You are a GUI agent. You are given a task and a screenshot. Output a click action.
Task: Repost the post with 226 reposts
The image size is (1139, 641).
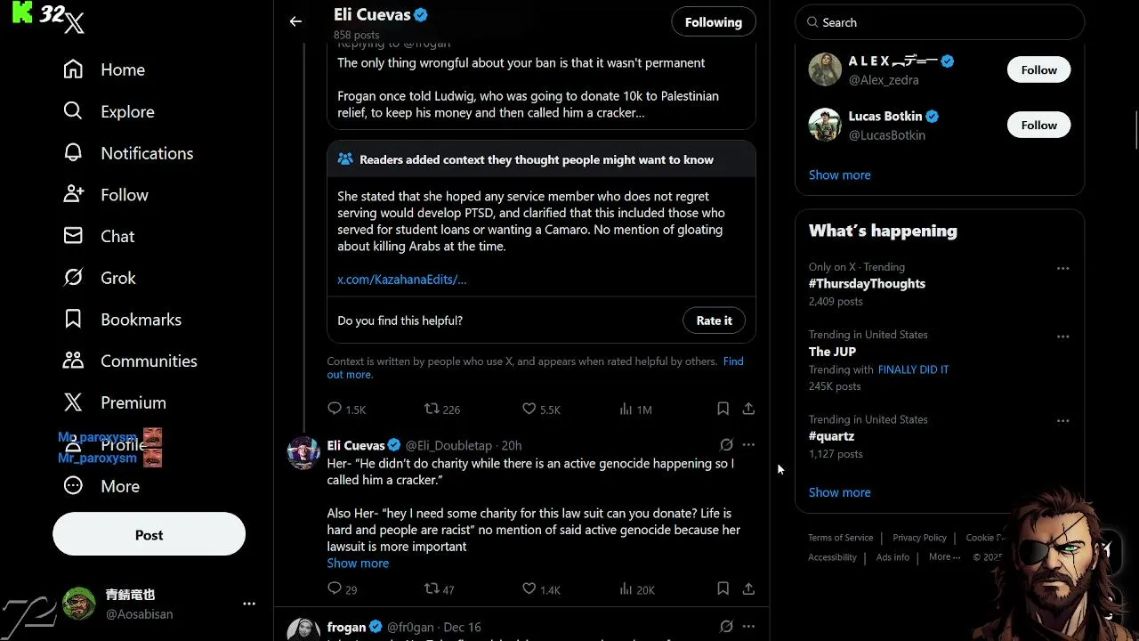click(x=432, y=409)
